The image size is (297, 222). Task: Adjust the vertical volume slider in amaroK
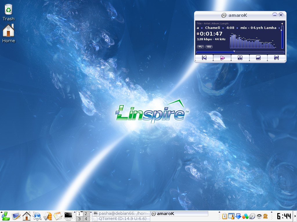pos(282,37)
